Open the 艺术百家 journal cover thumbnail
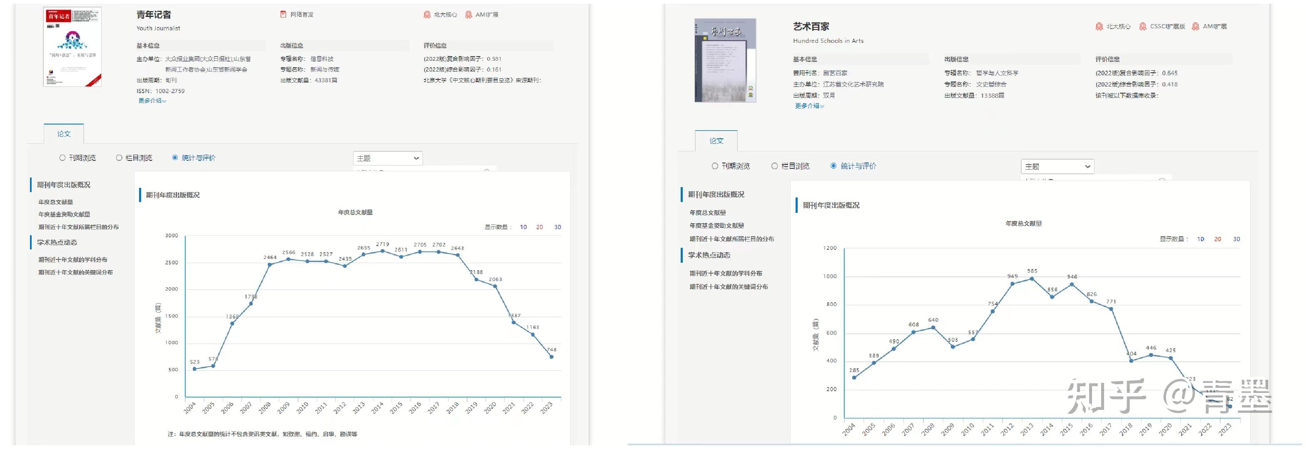 (x=725, y=60)
